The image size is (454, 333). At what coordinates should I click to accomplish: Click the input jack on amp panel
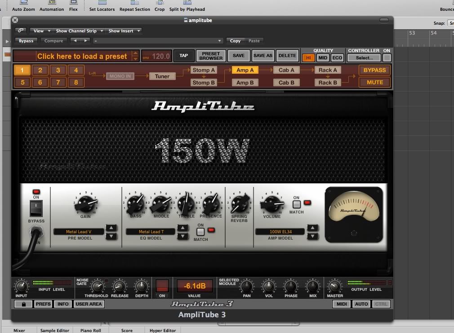click(36, 231)
